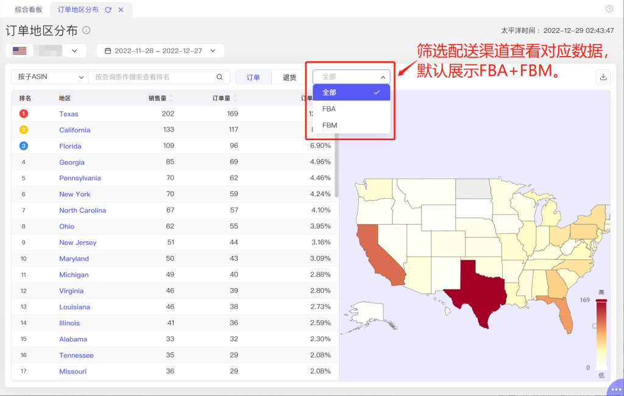The height and width of the screenshot is (396, 624).
Task: Click the 地区 column header
Action: pyautogui.click(x=65, y=98)
